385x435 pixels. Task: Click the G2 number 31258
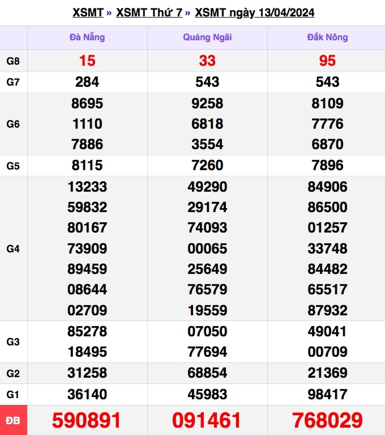pos(87,373)
